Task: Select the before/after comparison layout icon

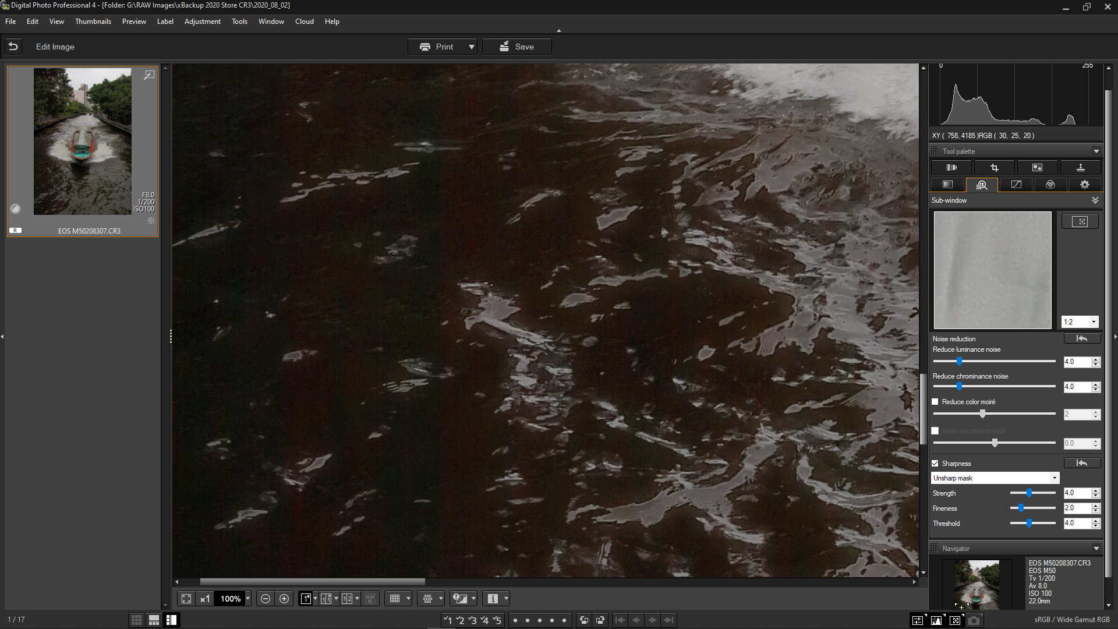Action: coord(326,599)
